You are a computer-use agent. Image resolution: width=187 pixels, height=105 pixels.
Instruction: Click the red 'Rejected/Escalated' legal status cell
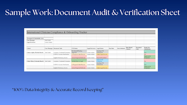102,57
